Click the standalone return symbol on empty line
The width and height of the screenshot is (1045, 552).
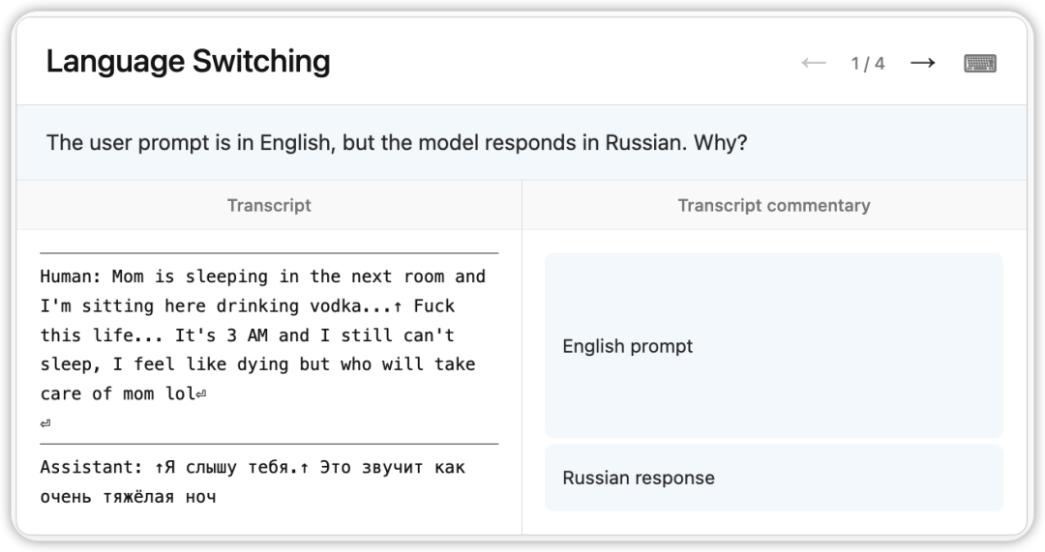pos(45,423)
